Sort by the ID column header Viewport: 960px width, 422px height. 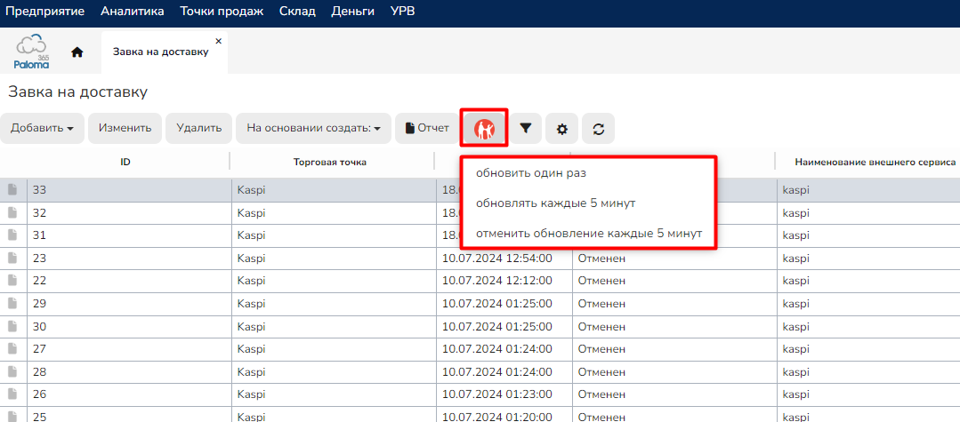(x=125, y=162)
